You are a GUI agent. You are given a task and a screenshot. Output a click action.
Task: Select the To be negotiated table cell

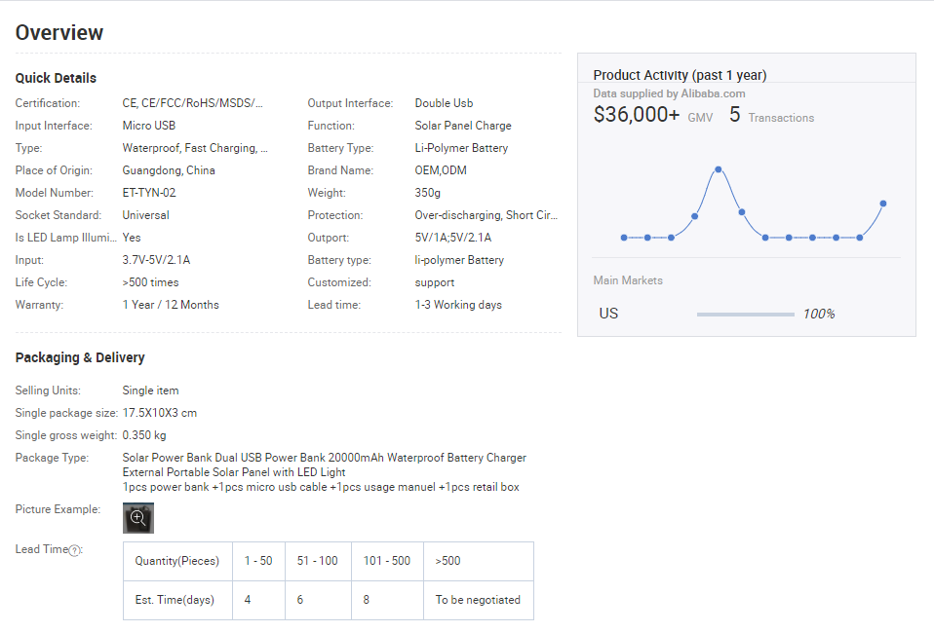click(478, 600)
